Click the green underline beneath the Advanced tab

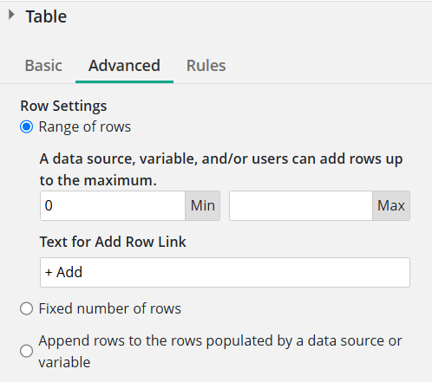pyautogui.click(x=124, y=82)
